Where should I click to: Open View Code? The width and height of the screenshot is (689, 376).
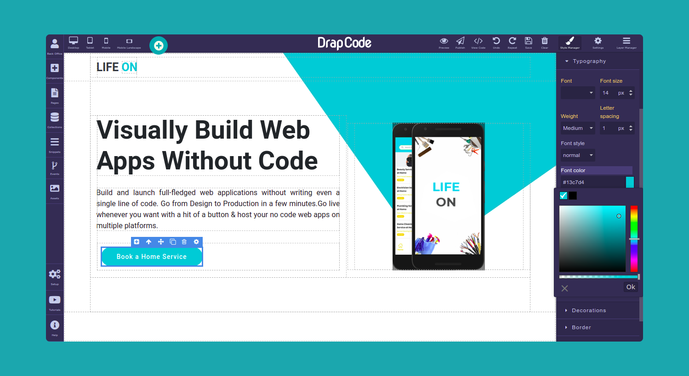[x=478, y=43]
